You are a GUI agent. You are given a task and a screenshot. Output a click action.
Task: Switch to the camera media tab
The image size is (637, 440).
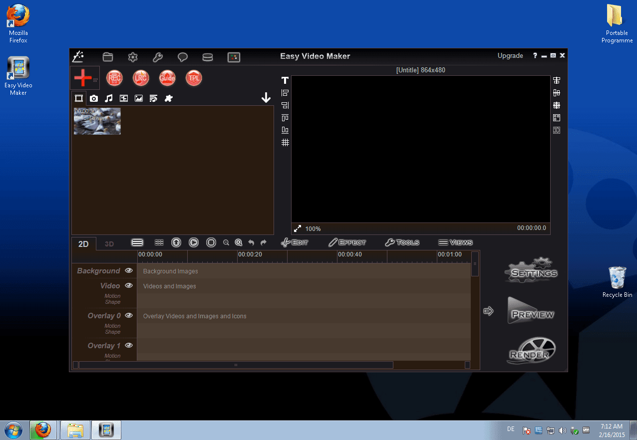[x=94, y=98]
